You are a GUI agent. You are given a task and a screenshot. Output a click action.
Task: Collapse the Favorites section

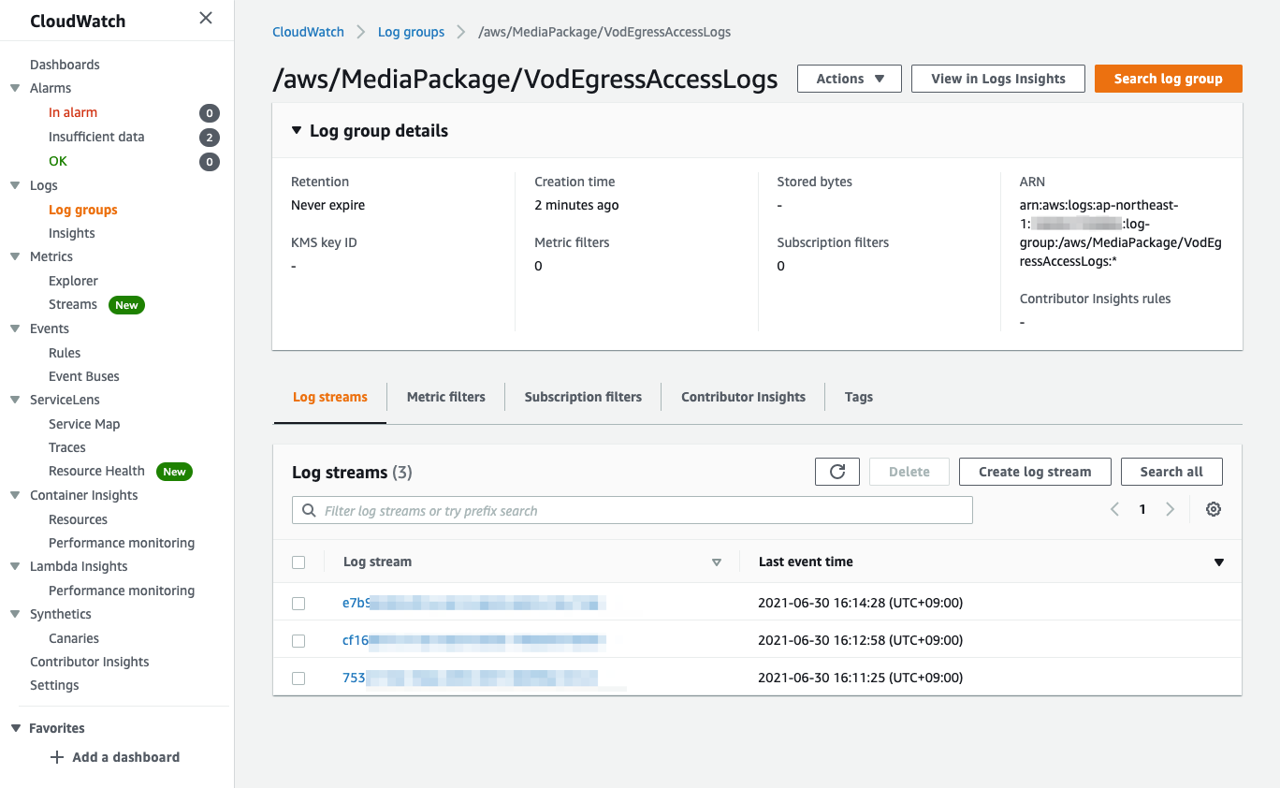(x=15, y=728)
